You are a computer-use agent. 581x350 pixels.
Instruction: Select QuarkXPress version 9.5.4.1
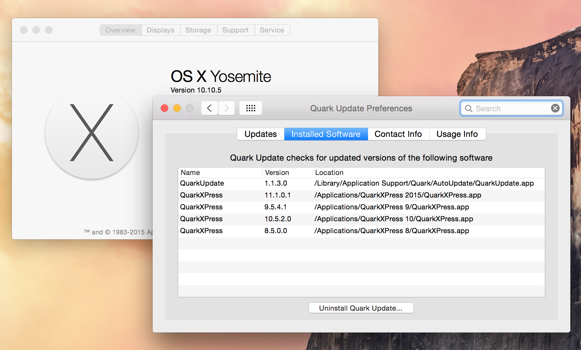click(275, 207)
